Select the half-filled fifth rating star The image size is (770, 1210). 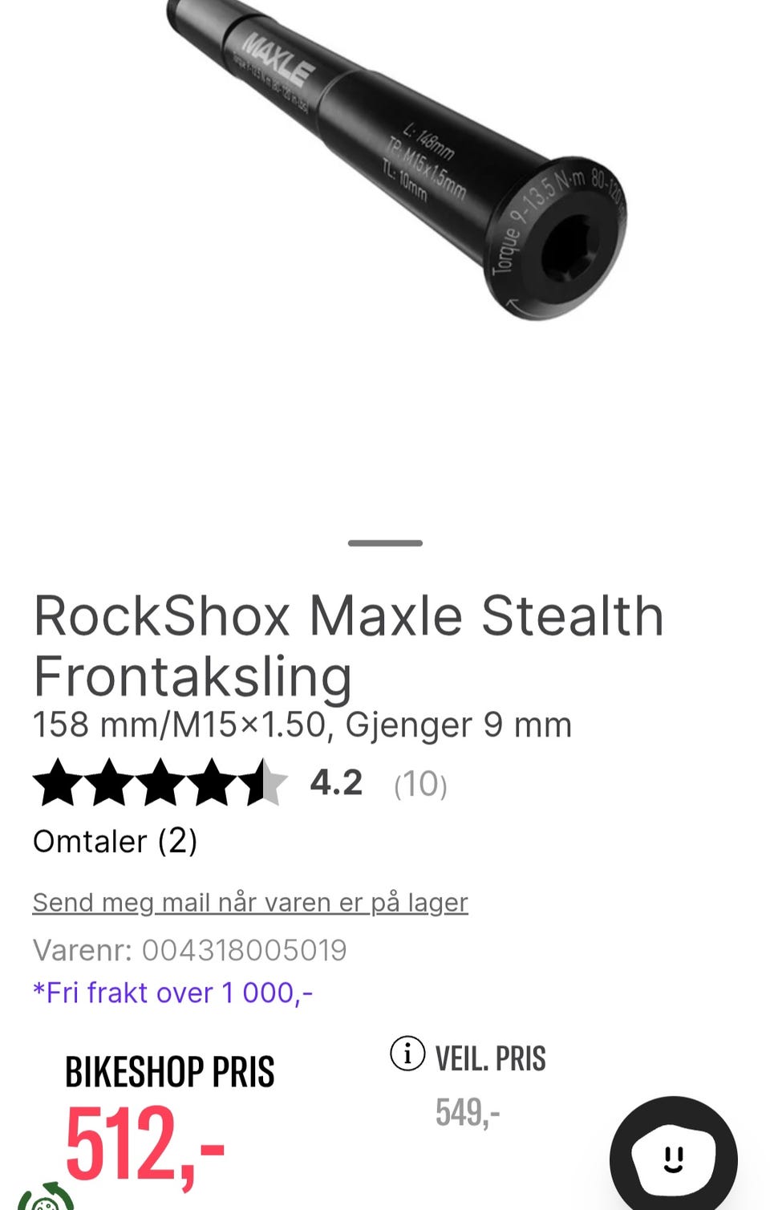(263, 782)
